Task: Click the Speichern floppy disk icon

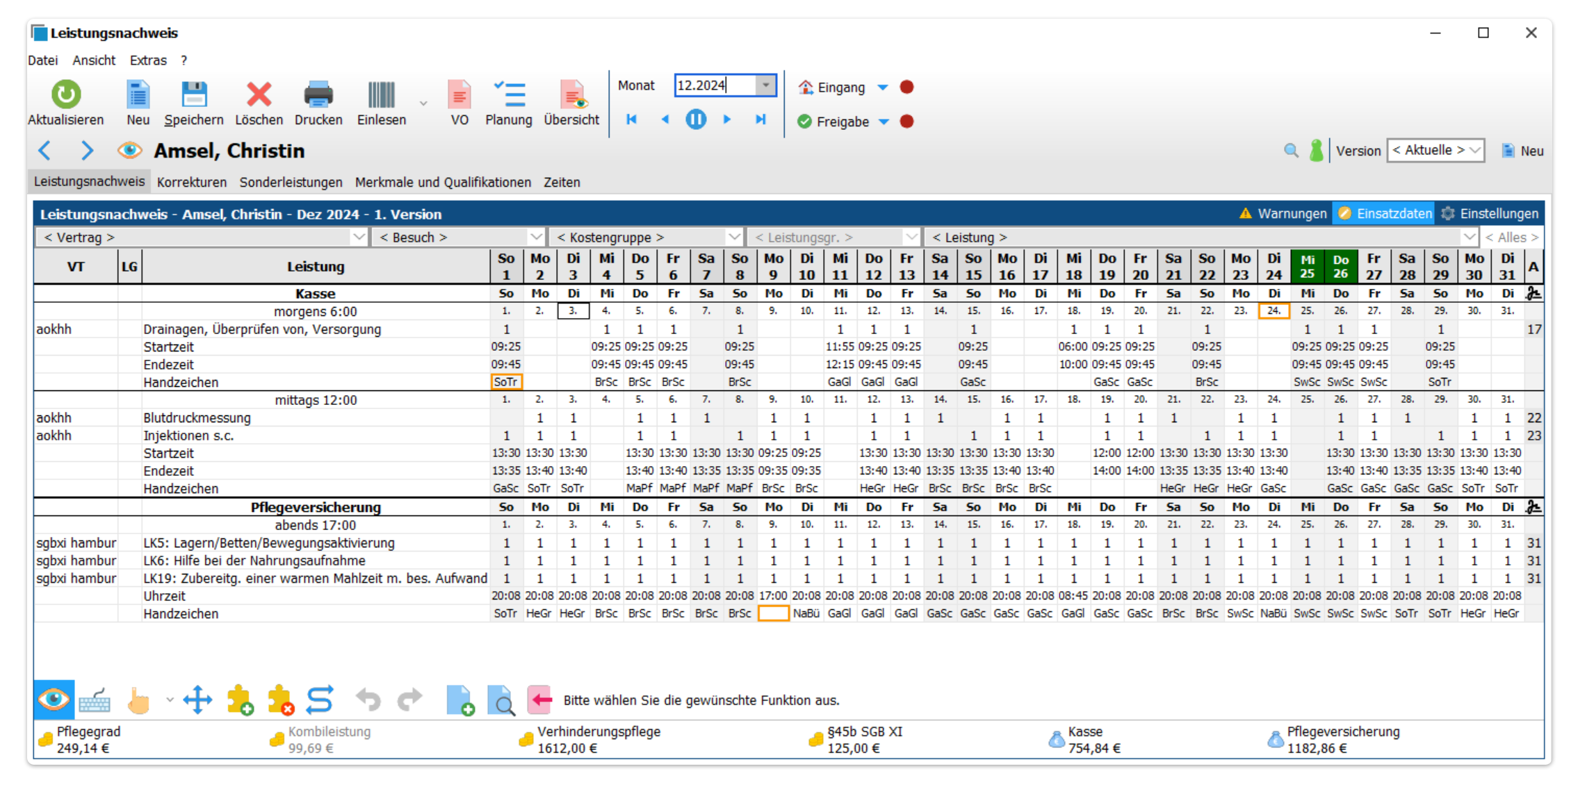Action: [x=194, y=95]
